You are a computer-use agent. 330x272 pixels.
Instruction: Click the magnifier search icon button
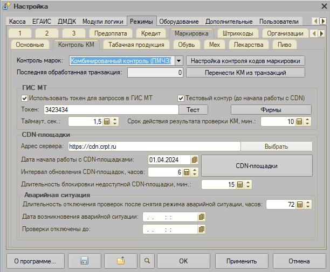coord(146,261)
